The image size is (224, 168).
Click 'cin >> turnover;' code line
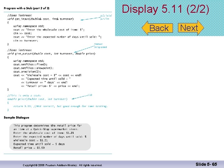tap(26, 40)
